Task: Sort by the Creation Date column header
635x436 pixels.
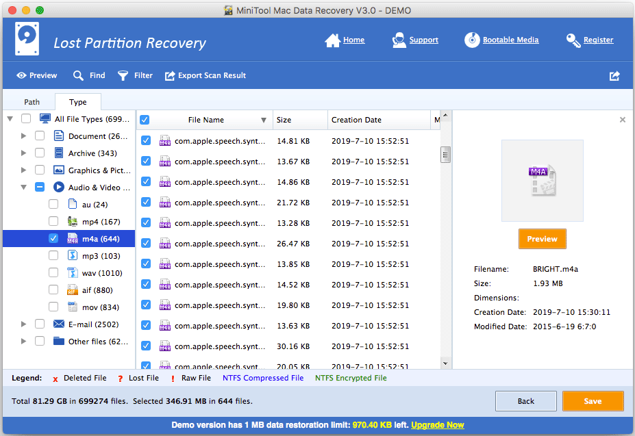Action: (379, 120)
